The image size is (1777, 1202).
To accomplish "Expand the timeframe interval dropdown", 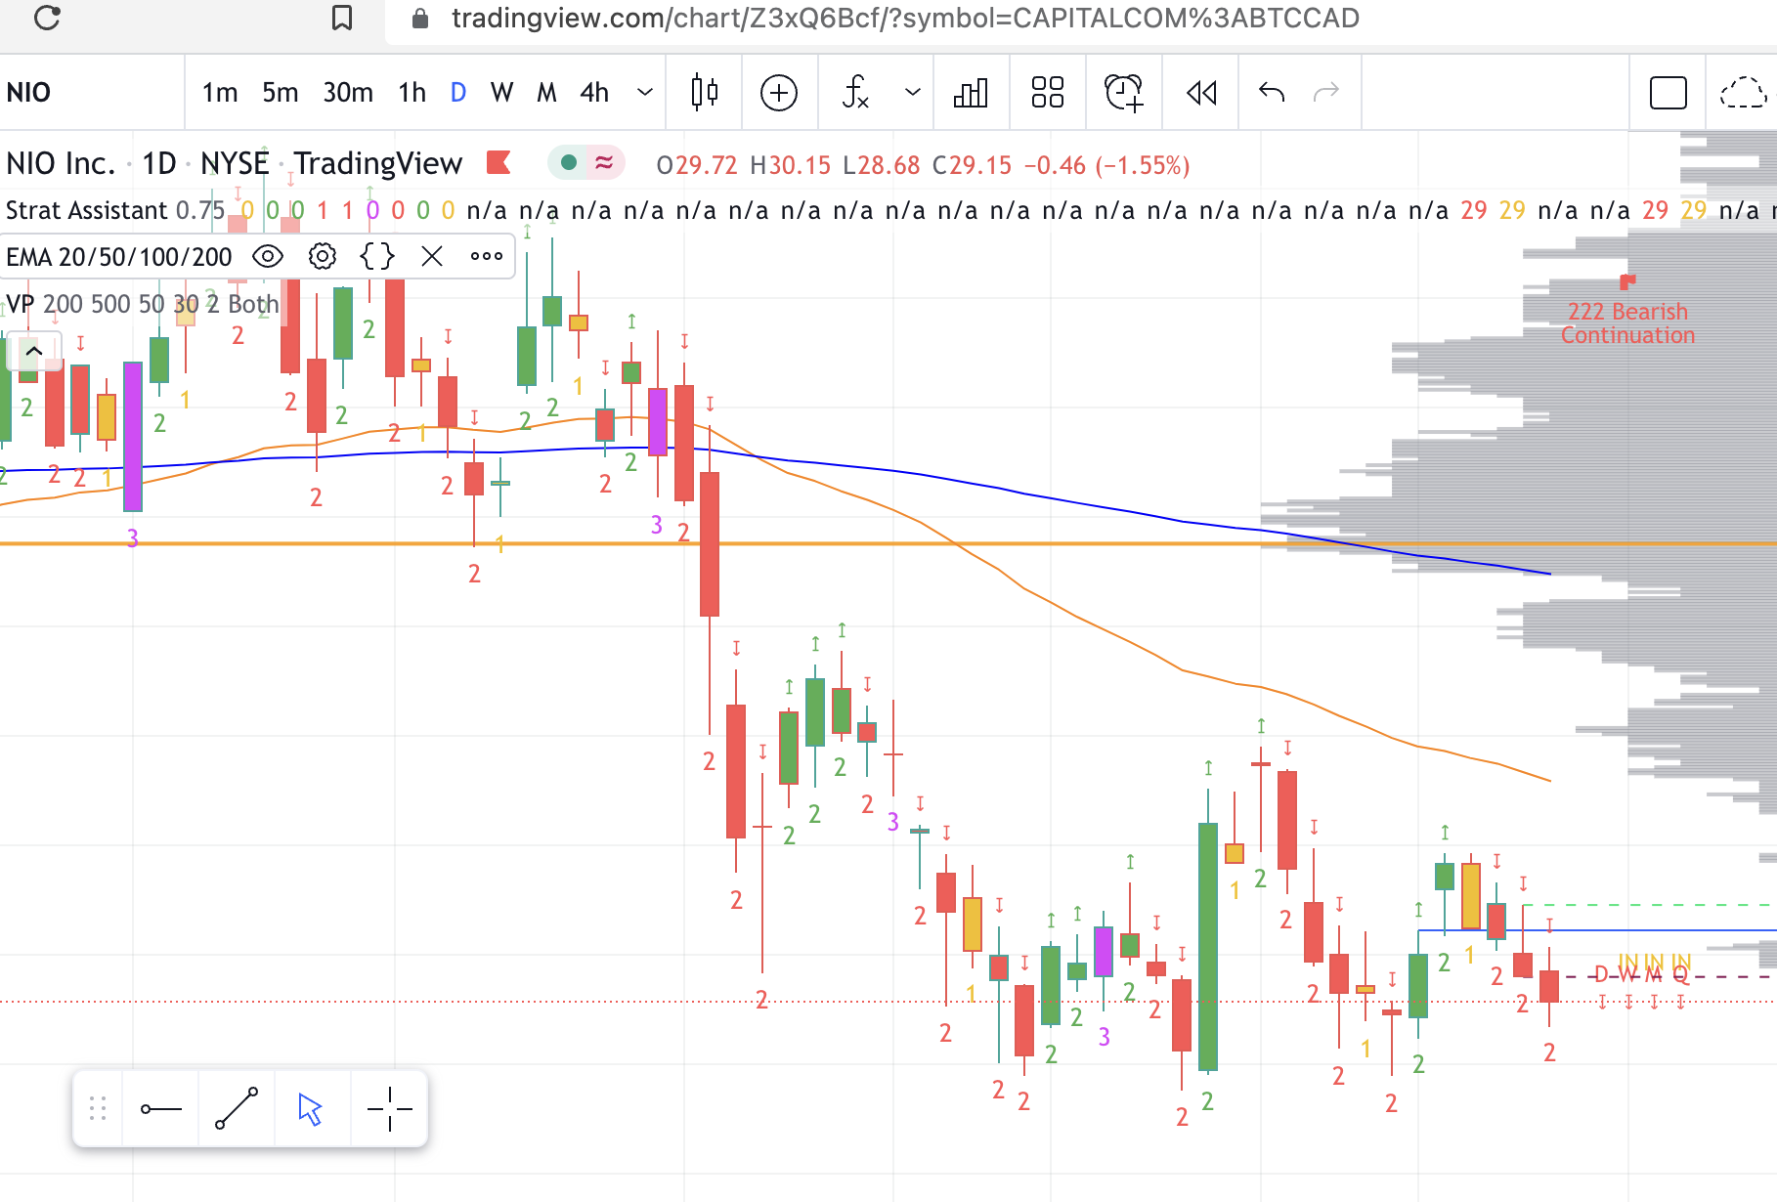I will click(x=645, y=93).
